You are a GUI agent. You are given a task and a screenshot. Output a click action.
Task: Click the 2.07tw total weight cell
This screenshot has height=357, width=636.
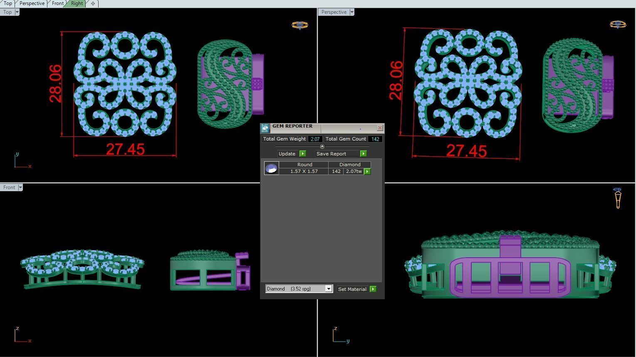[354, 171]
